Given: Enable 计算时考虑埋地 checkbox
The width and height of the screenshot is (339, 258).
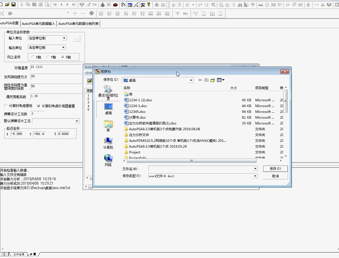Looking at the screenshot, I should click(x=6, y=106).
